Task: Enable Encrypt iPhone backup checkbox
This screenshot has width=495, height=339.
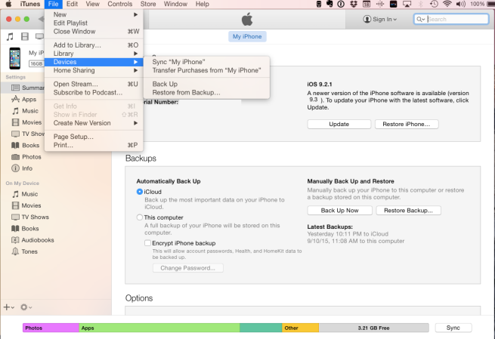Action: [x=147, y=243]
